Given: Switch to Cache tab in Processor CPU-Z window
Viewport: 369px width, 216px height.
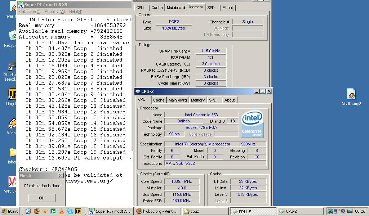Looking at the screenshot, I should [159, 100].
